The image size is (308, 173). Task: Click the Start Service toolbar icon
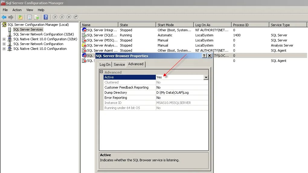(x=55, y=17)
